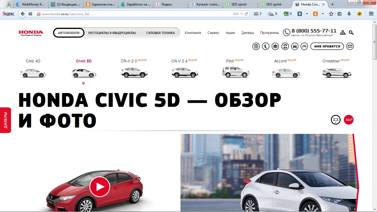
Task: Click the yellow ruble toolbar icon
Action: tap(359, 14)
